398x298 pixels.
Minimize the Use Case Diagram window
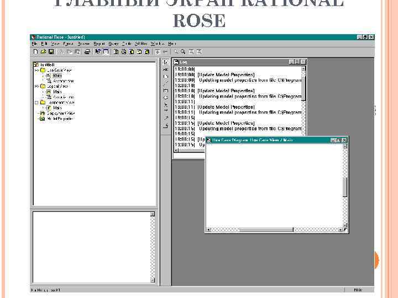tap(333, 140)
